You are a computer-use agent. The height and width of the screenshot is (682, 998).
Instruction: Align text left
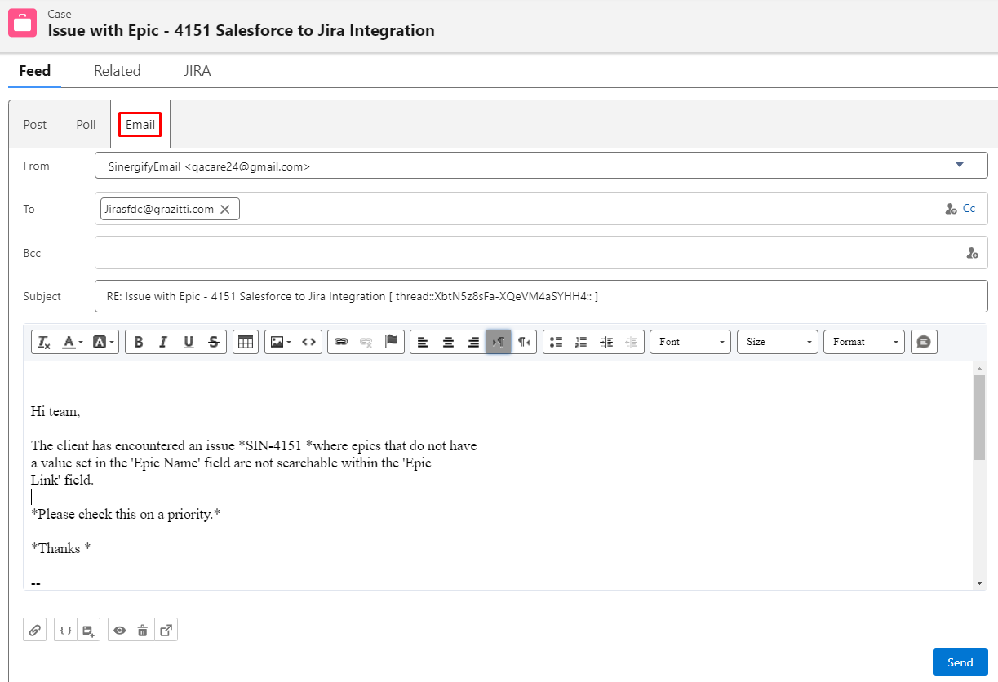[x=423, y=342]
